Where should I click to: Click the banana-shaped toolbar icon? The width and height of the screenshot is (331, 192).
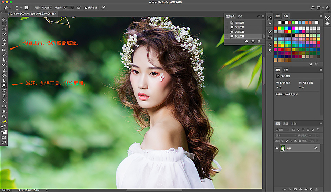[4, 121]
